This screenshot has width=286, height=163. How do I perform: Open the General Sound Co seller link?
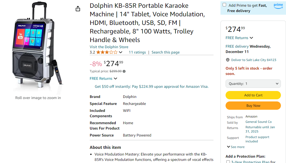click(258, 122)
